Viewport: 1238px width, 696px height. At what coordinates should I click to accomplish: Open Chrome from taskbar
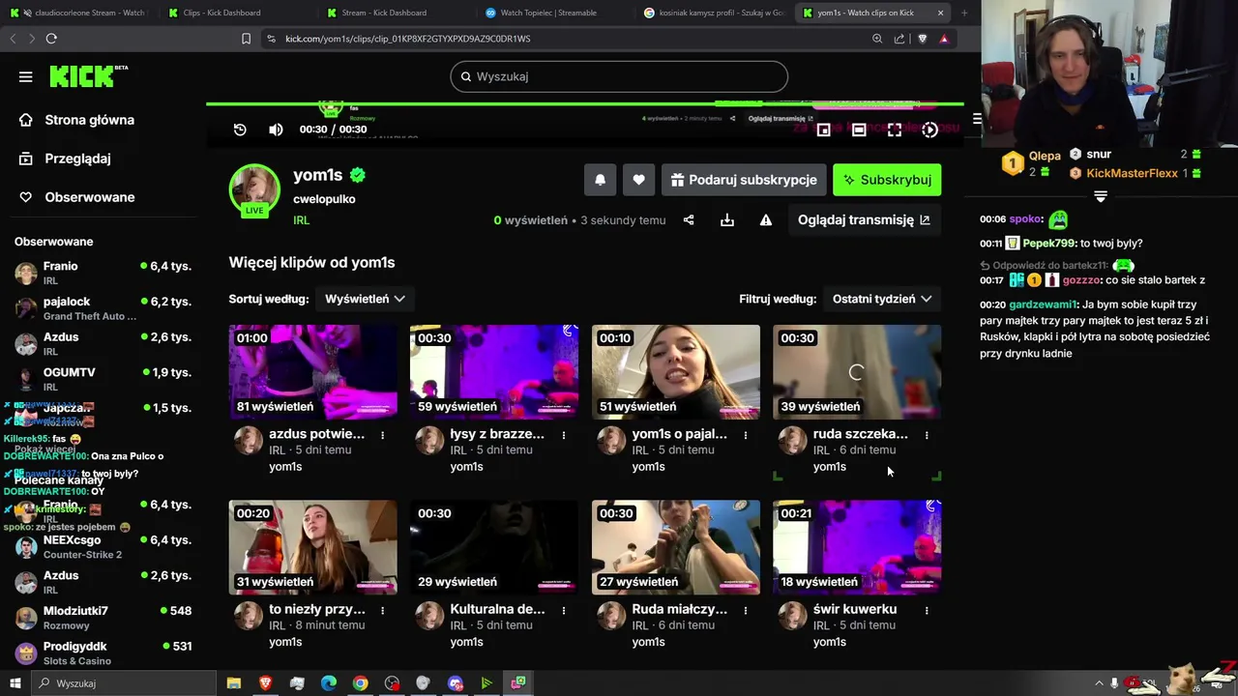point(360,683)
